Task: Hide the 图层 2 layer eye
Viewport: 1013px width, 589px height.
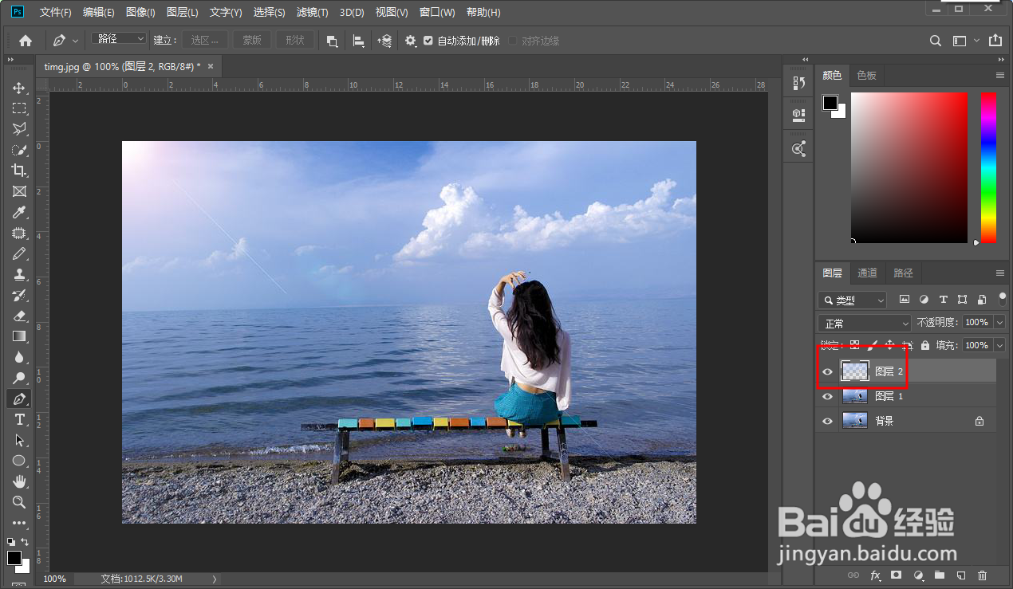Action: coord(827,371)
